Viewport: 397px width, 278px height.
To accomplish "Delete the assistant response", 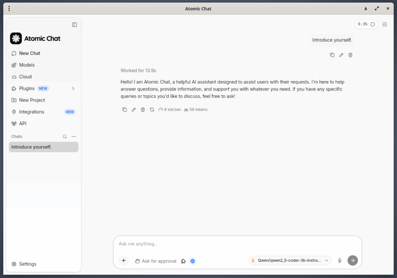I will point(143,110).
